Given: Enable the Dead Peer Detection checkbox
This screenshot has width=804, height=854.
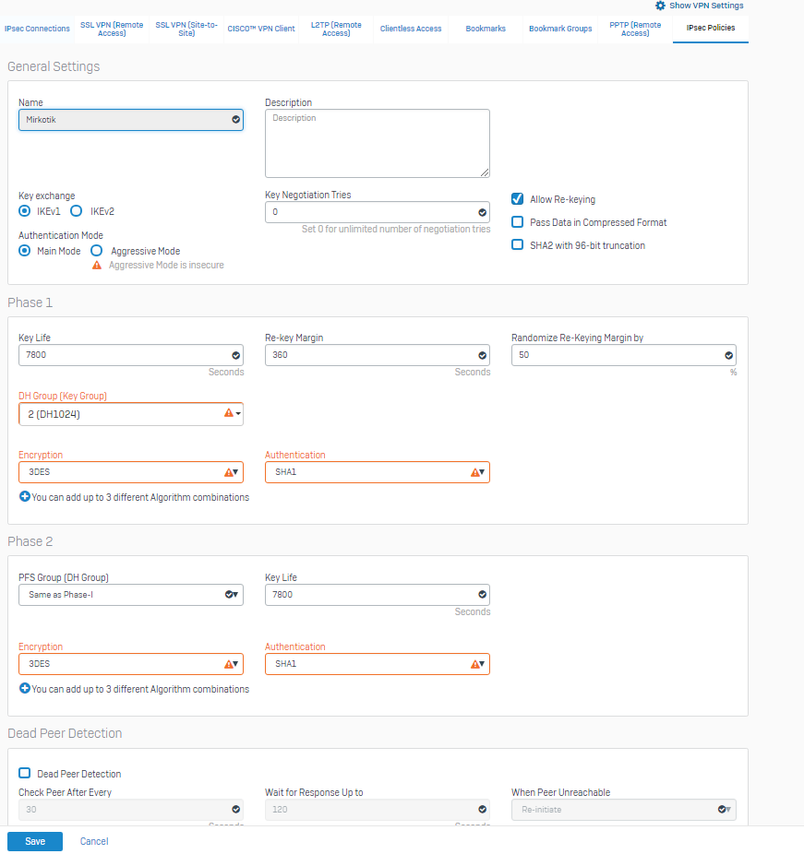Looking at the screenshot, I should 25,774.
